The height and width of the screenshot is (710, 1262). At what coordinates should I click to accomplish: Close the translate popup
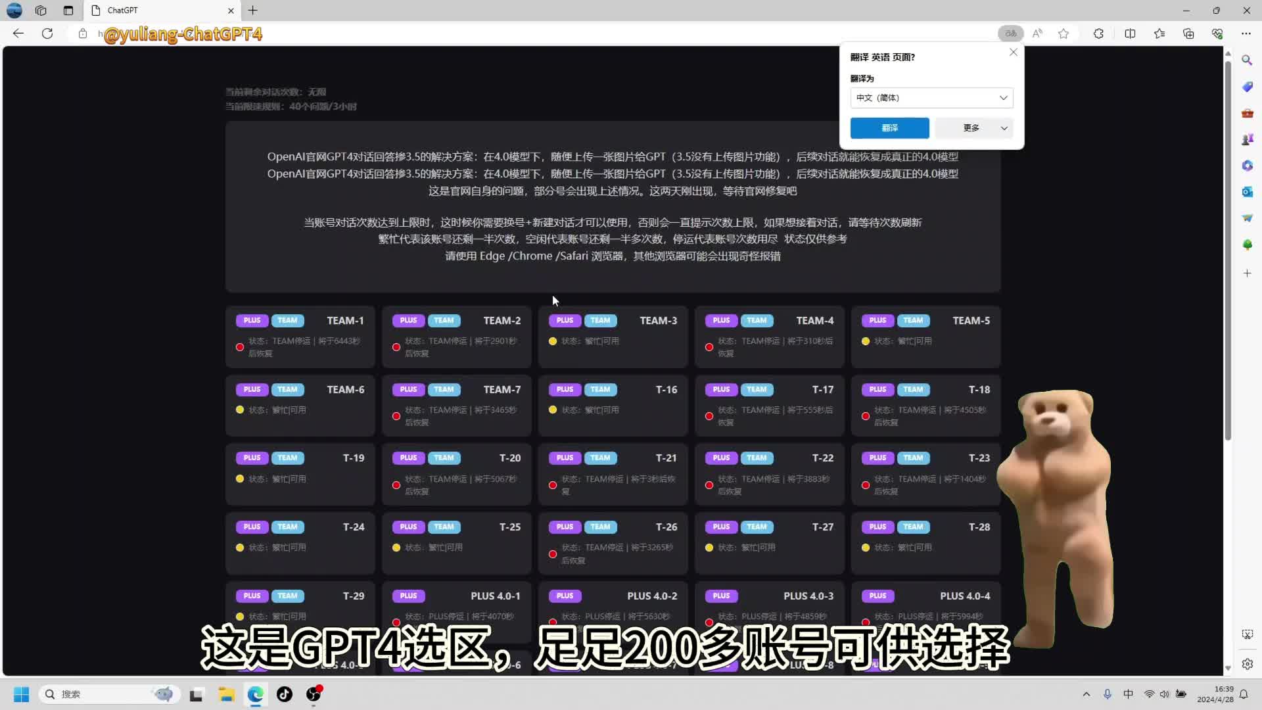1013,53
